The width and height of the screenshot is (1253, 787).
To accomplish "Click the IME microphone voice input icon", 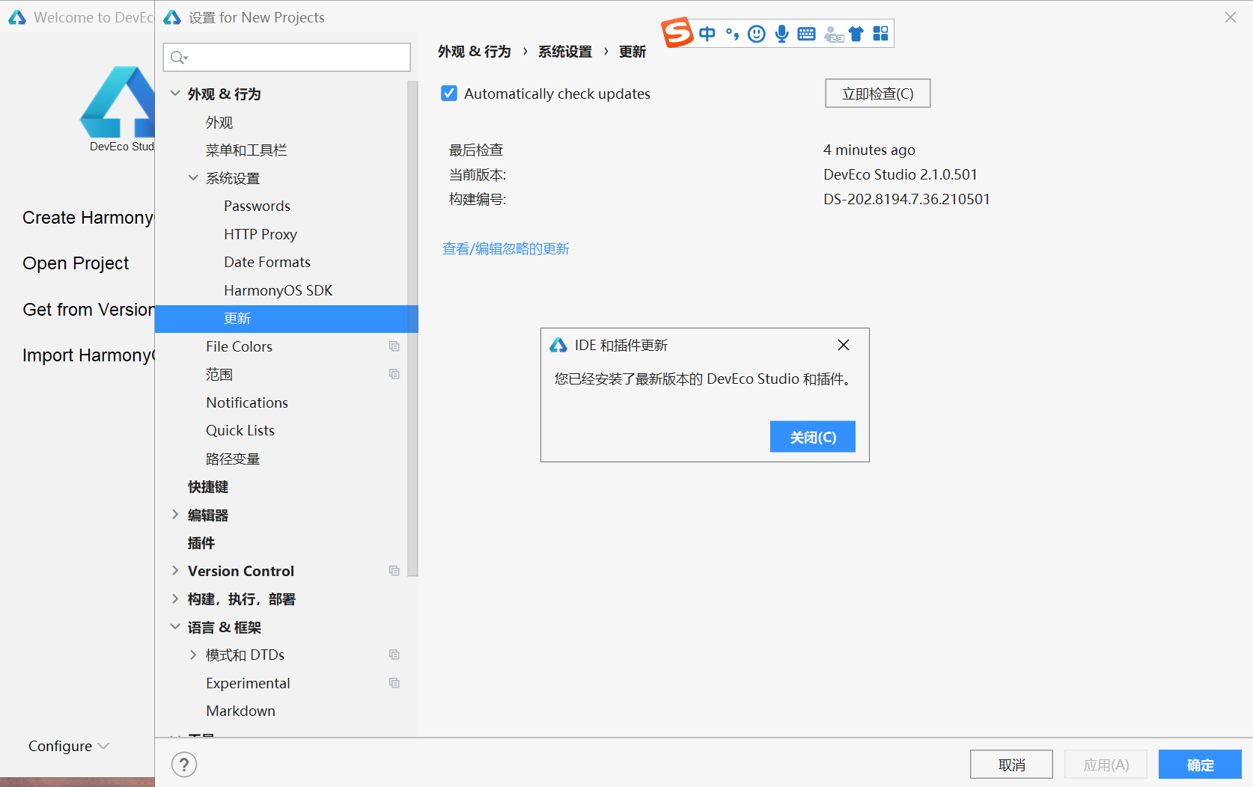I will point(782,34).
